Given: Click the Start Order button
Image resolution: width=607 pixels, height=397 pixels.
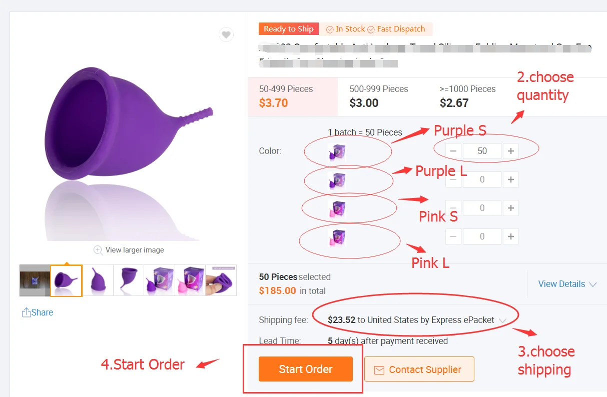Looking at the screenshot, I should pyautogui.click(x=306, y=369).
